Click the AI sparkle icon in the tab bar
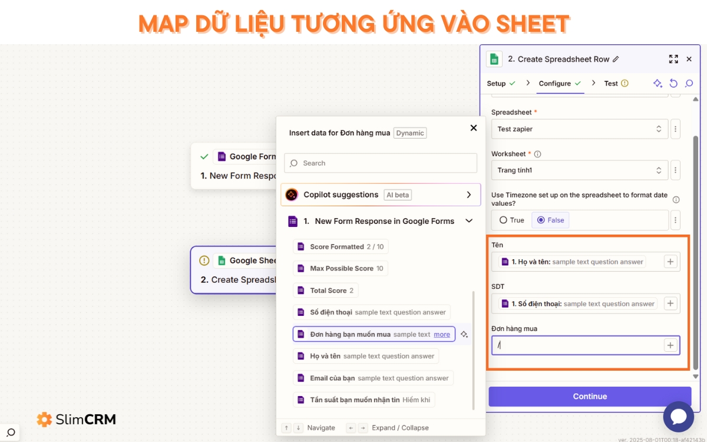This screenshot has width=707, height=442. (658, 83)
